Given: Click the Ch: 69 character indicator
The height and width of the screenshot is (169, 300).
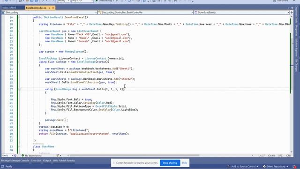Looking at the screenshot, I should point(271,155).
